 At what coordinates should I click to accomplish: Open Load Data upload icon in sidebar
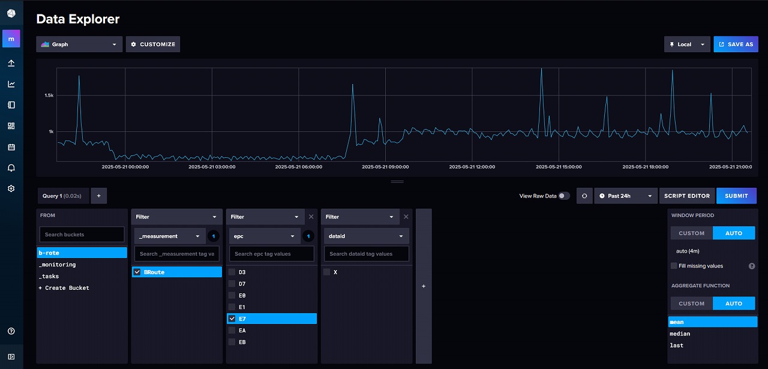tap(11, 63)
